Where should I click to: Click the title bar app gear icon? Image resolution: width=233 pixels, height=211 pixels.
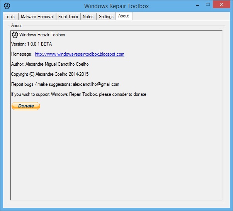[7, 6]
